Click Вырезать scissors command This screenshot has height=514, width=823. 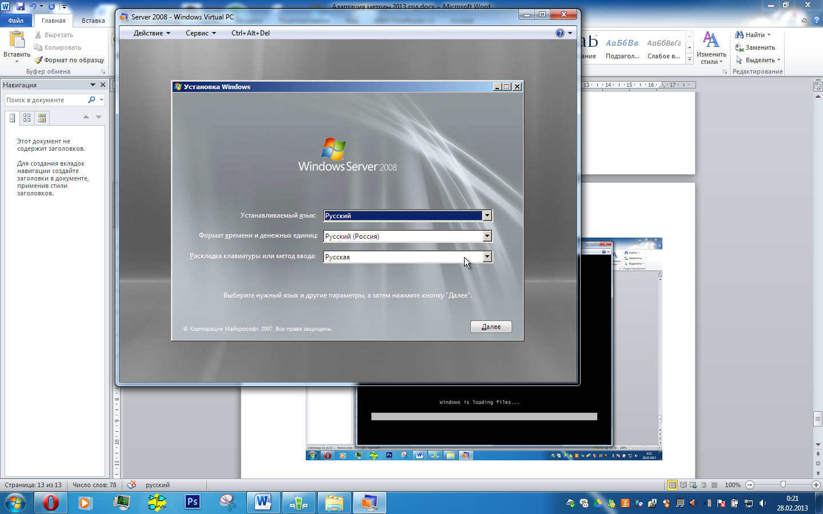pyautogui.click(x=54, y=35)
